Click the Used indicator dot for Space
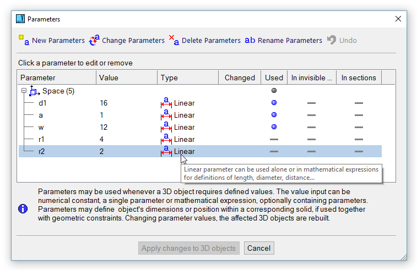The image size is (417, 270). [x=274, y=91]
